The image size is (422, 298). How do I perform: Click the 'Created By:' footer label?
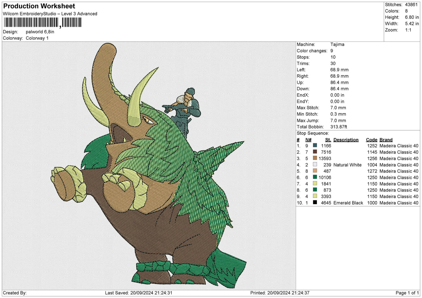pyautogui.click(x=14, y=293)
